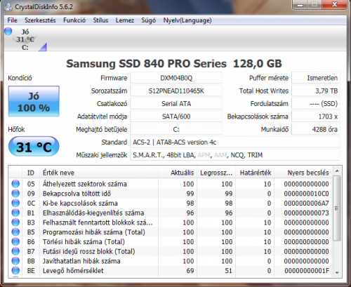Click raw value 000000000073
Viewport: 351px width, 287px height.
pyautogui.click(x=306, y=213)
